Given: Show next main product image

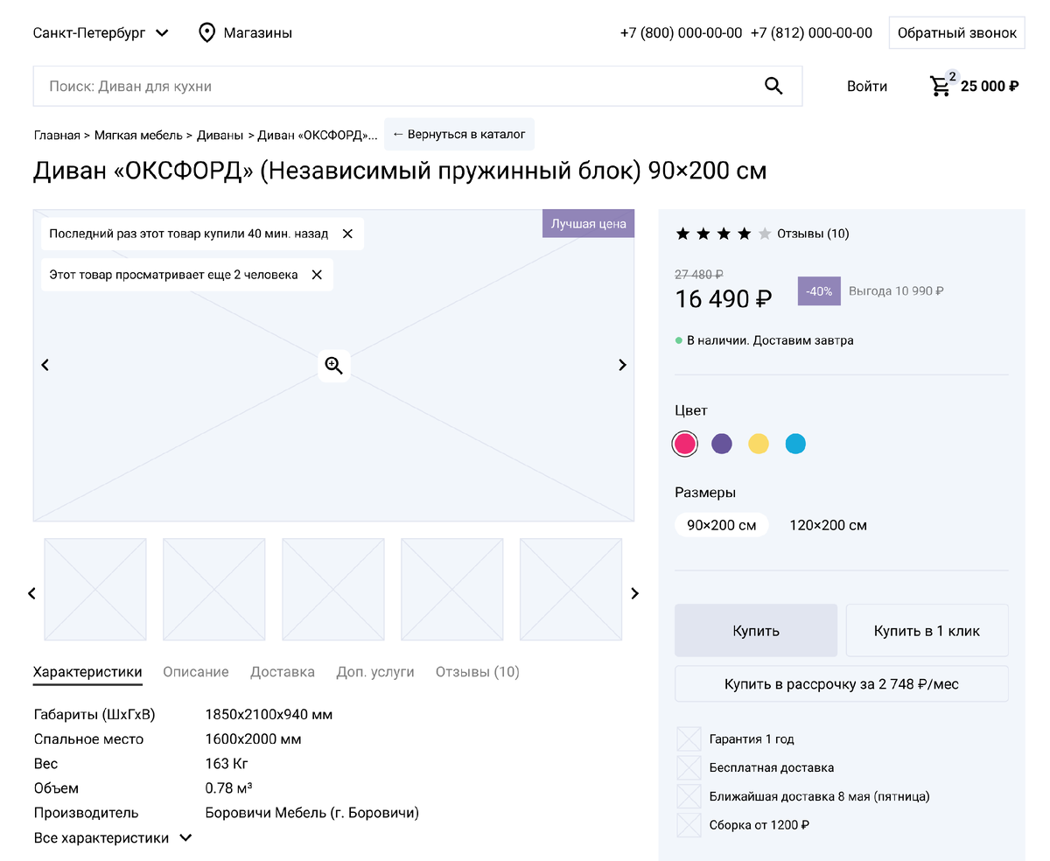Looking at the screenshot, I should (622, 365).
